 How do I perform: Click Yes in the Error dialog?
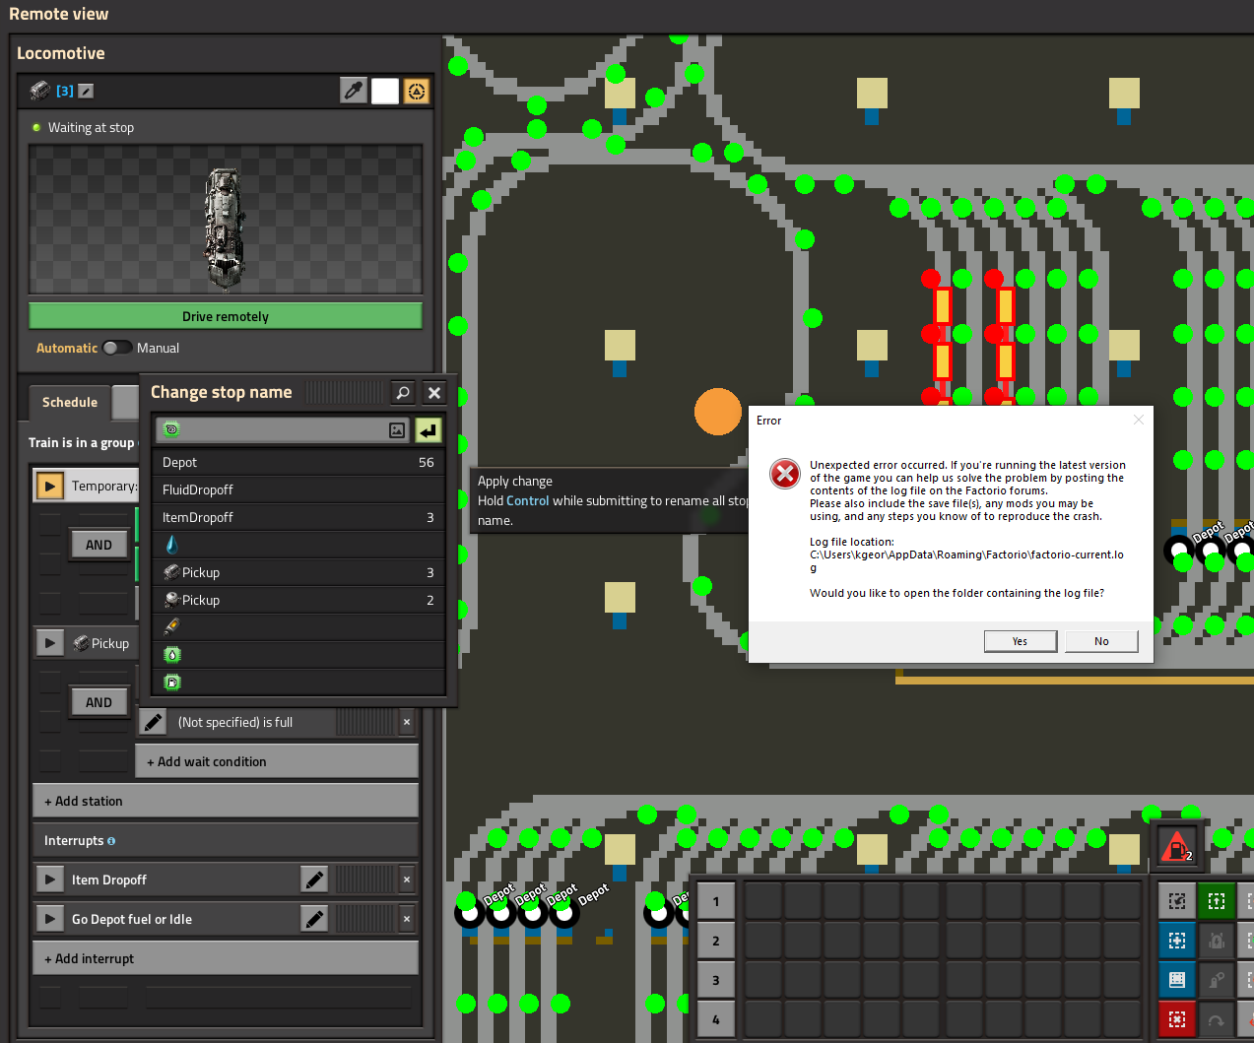tap(1021, 641)
